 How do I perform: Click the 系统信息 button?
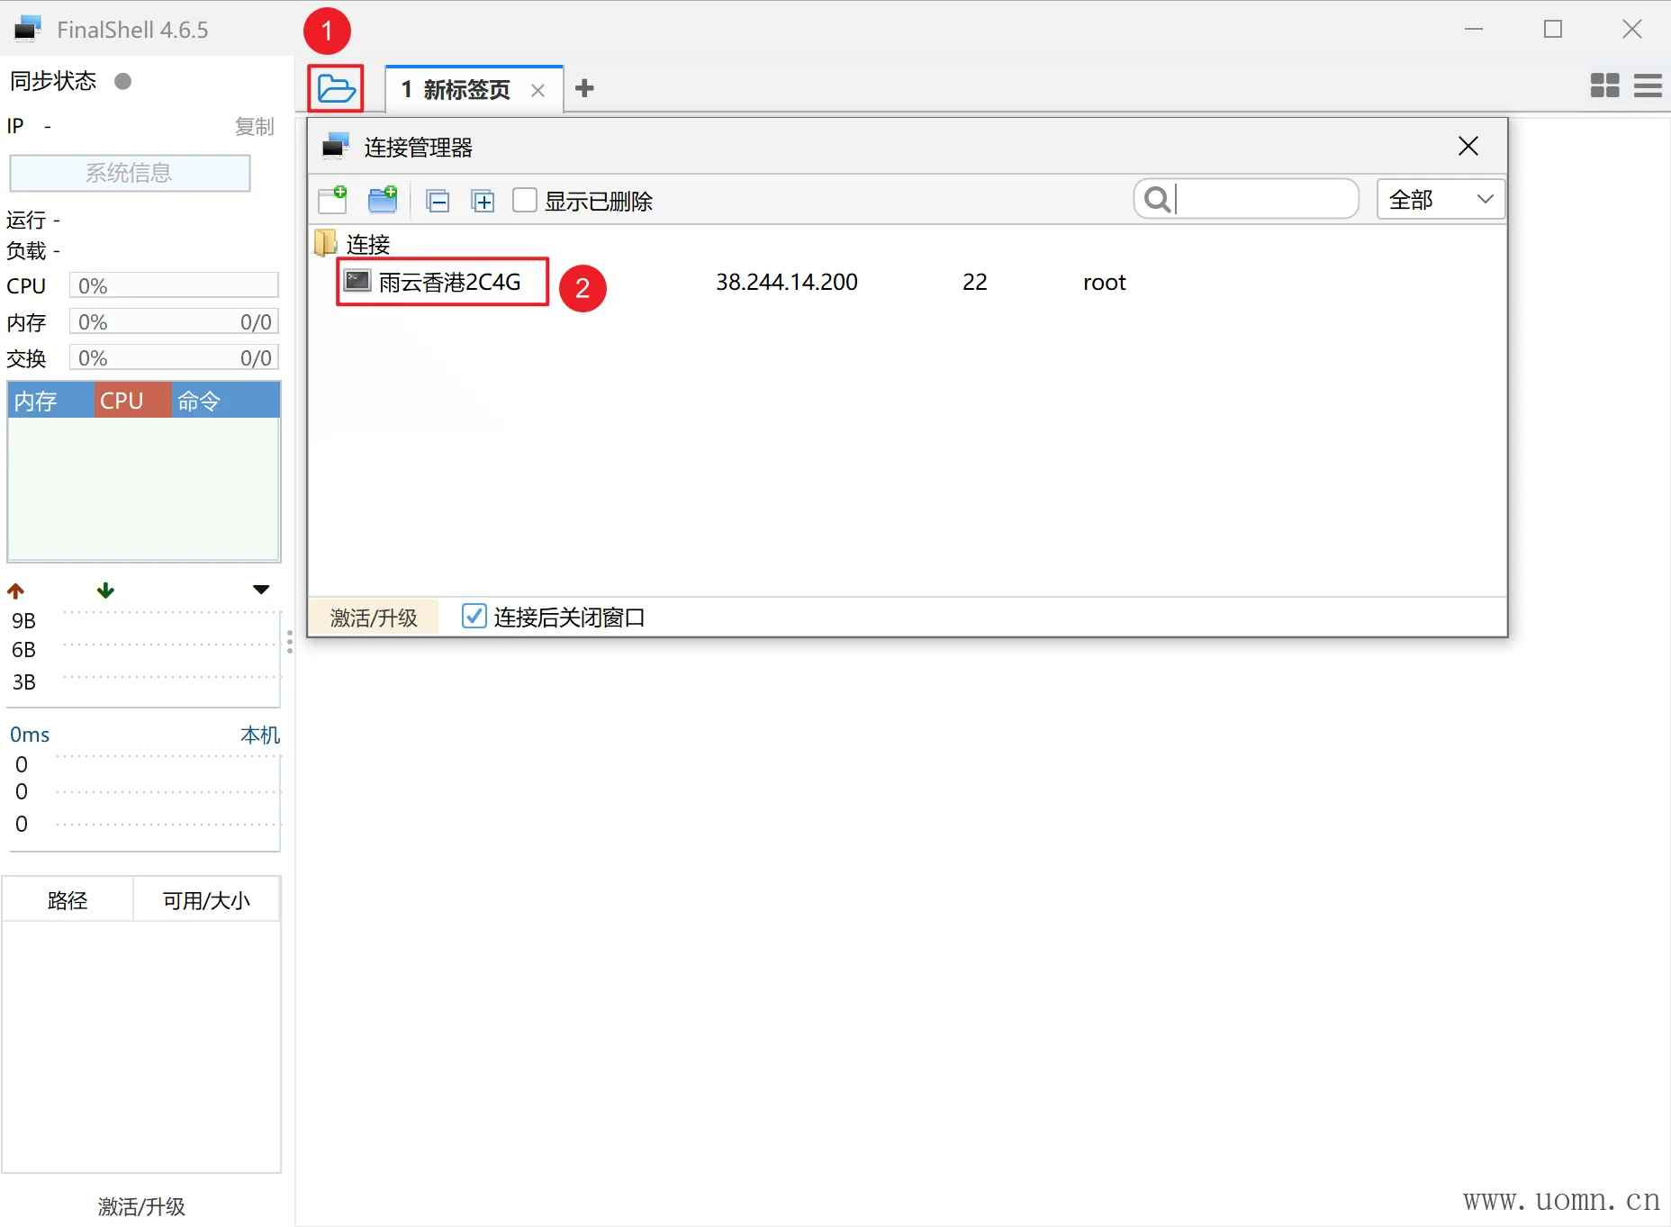pyautogui.click(x=130, y=173)
